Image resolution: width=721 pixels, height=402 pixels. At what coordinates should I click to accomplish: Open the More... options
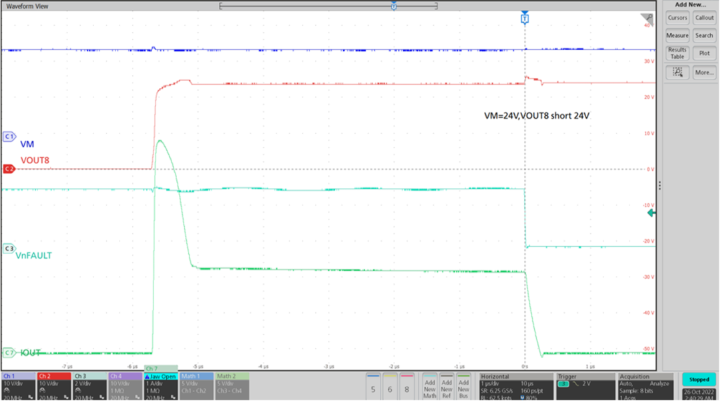pos(704,72)
